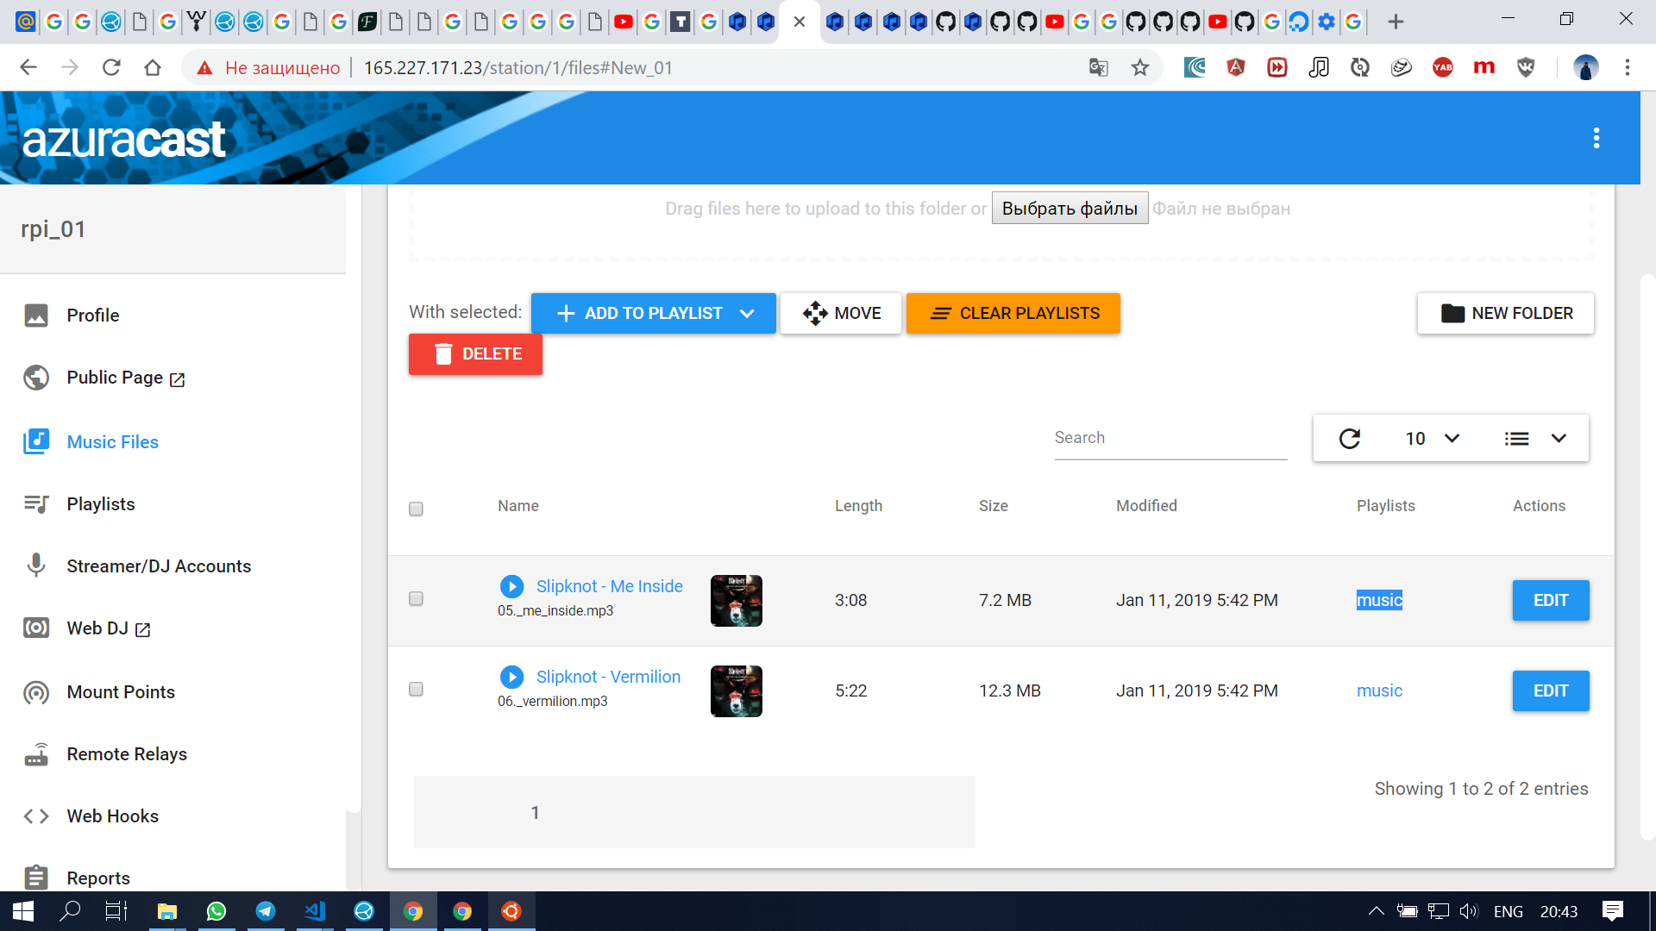Click the Vermilion album art thumbnail

(736, 690)
